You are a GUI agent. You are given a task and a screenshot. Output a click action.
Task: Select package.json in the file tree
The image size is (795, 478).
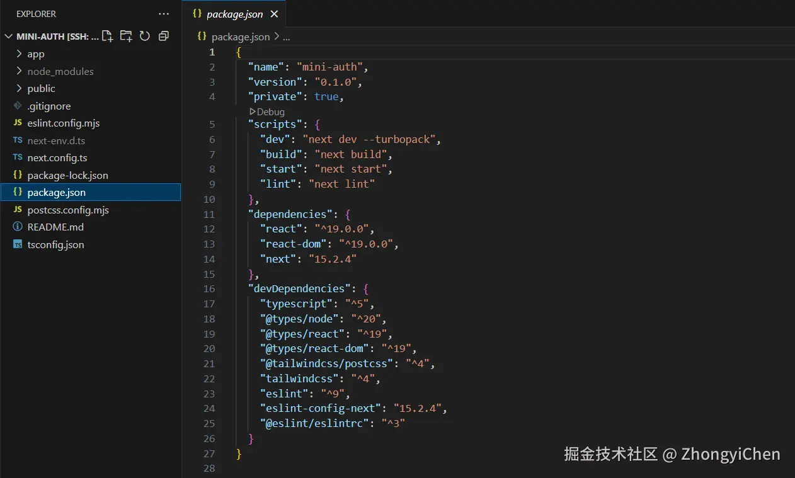click(x=91, y=192)
